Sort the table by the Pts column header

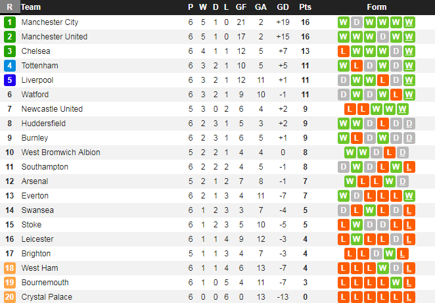click(305, 7)
